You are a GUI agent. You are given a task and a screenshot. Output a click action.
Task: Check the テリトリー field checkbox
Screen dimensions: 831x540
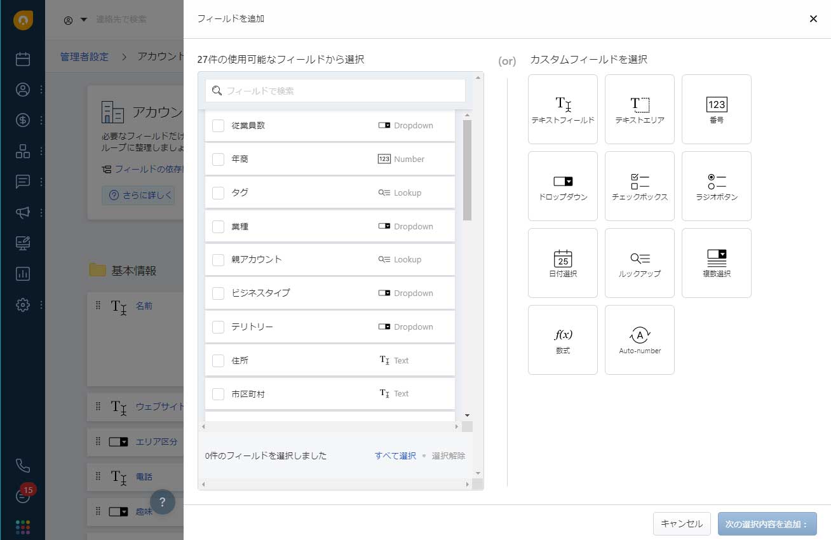[218, 327]
